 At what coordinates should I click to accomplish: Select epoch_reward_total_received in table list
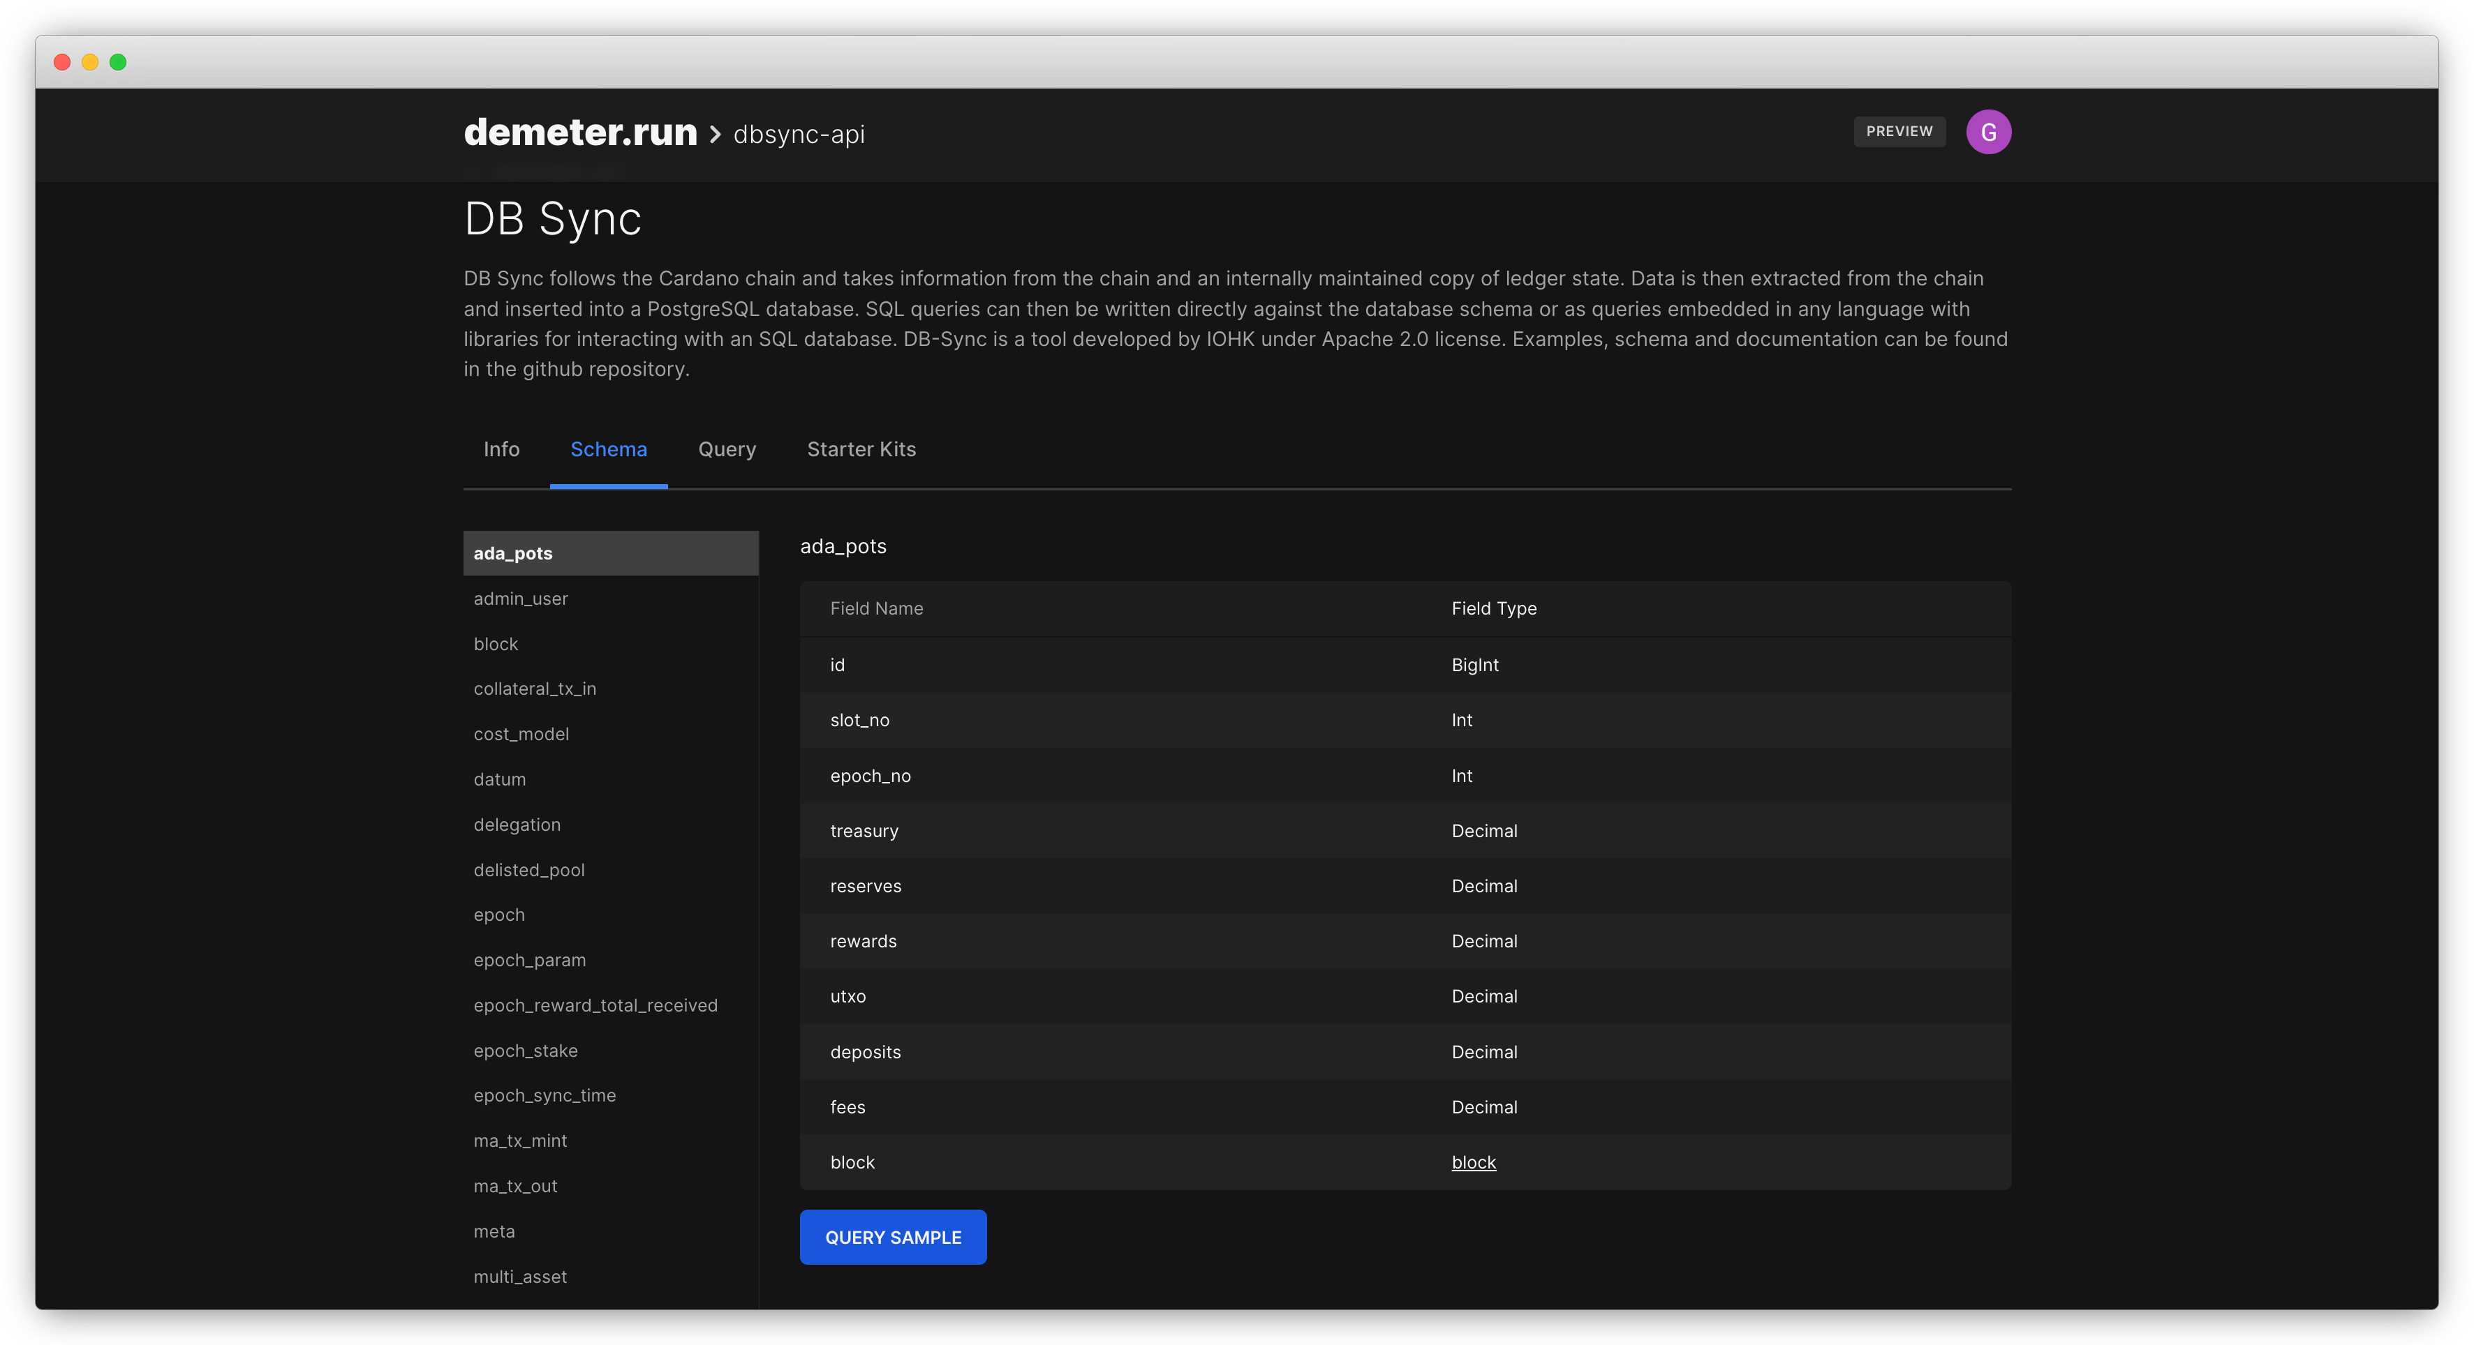[595, 1005]
